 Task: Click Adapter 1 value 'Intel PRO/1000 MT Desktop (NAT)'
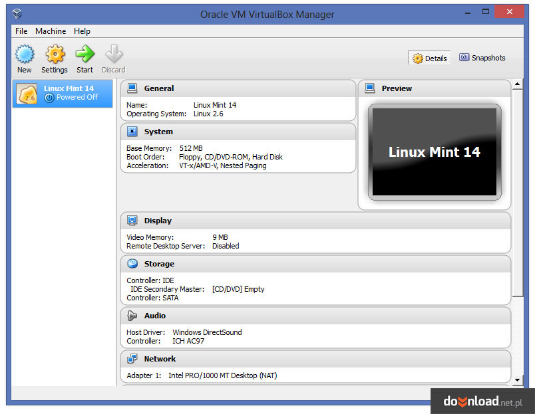pos(223,375)
